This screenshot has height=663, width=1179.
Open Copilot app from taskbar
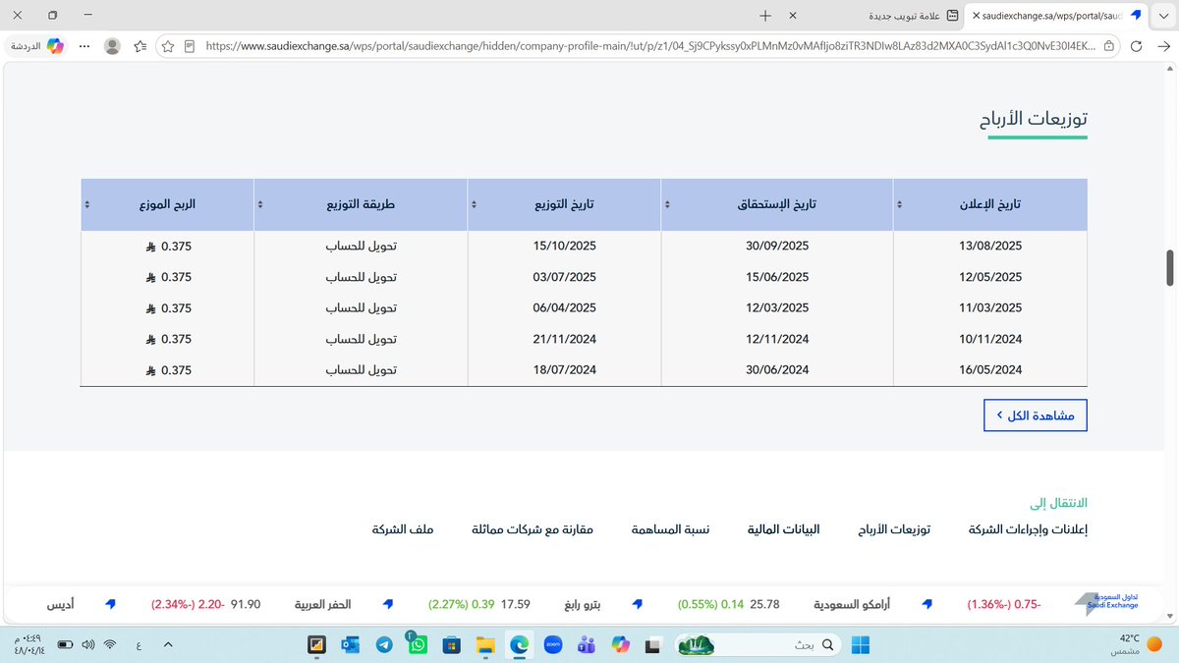click(620, 644)
